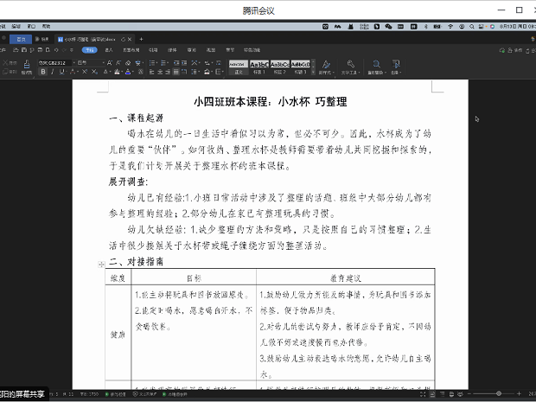The width and height of the screenshot is (536, 402).
Task: Switch to the 审阅 ribbon tab
Action: [191, 50]
